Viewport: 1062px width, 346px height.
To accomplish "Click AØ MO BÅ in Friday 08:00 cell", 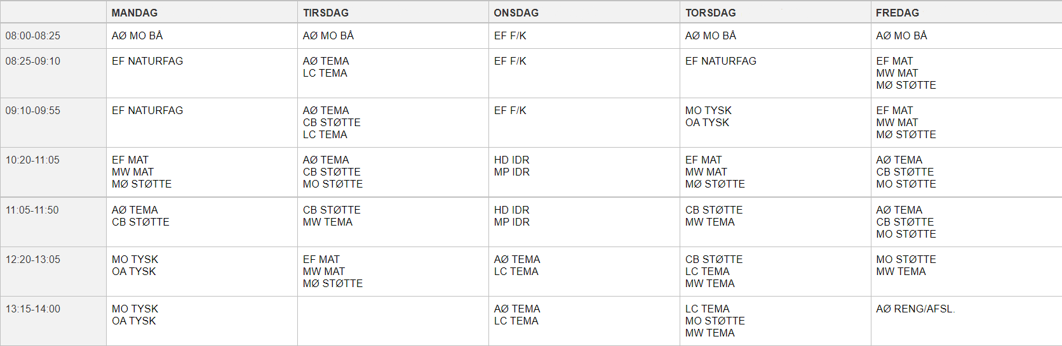I will click(901, 36).
